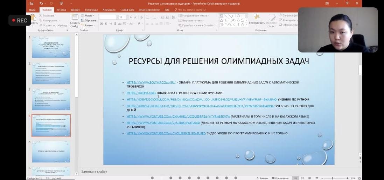Viewport: 384px width, 180px height.
Task: Open Выровнять текст dropdown
Action: (x=191, y=20)
